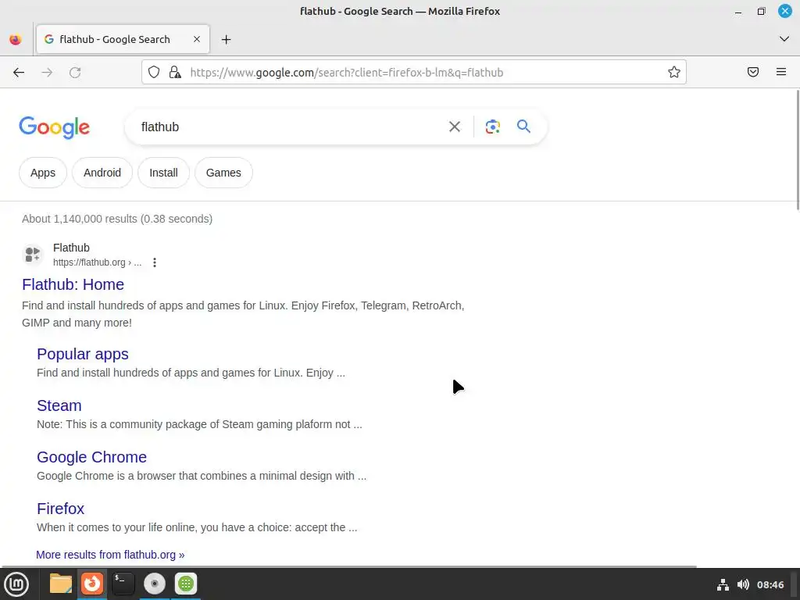Reload the current page
This screenshot has height=600, width=800.
[x=75, y=73]
